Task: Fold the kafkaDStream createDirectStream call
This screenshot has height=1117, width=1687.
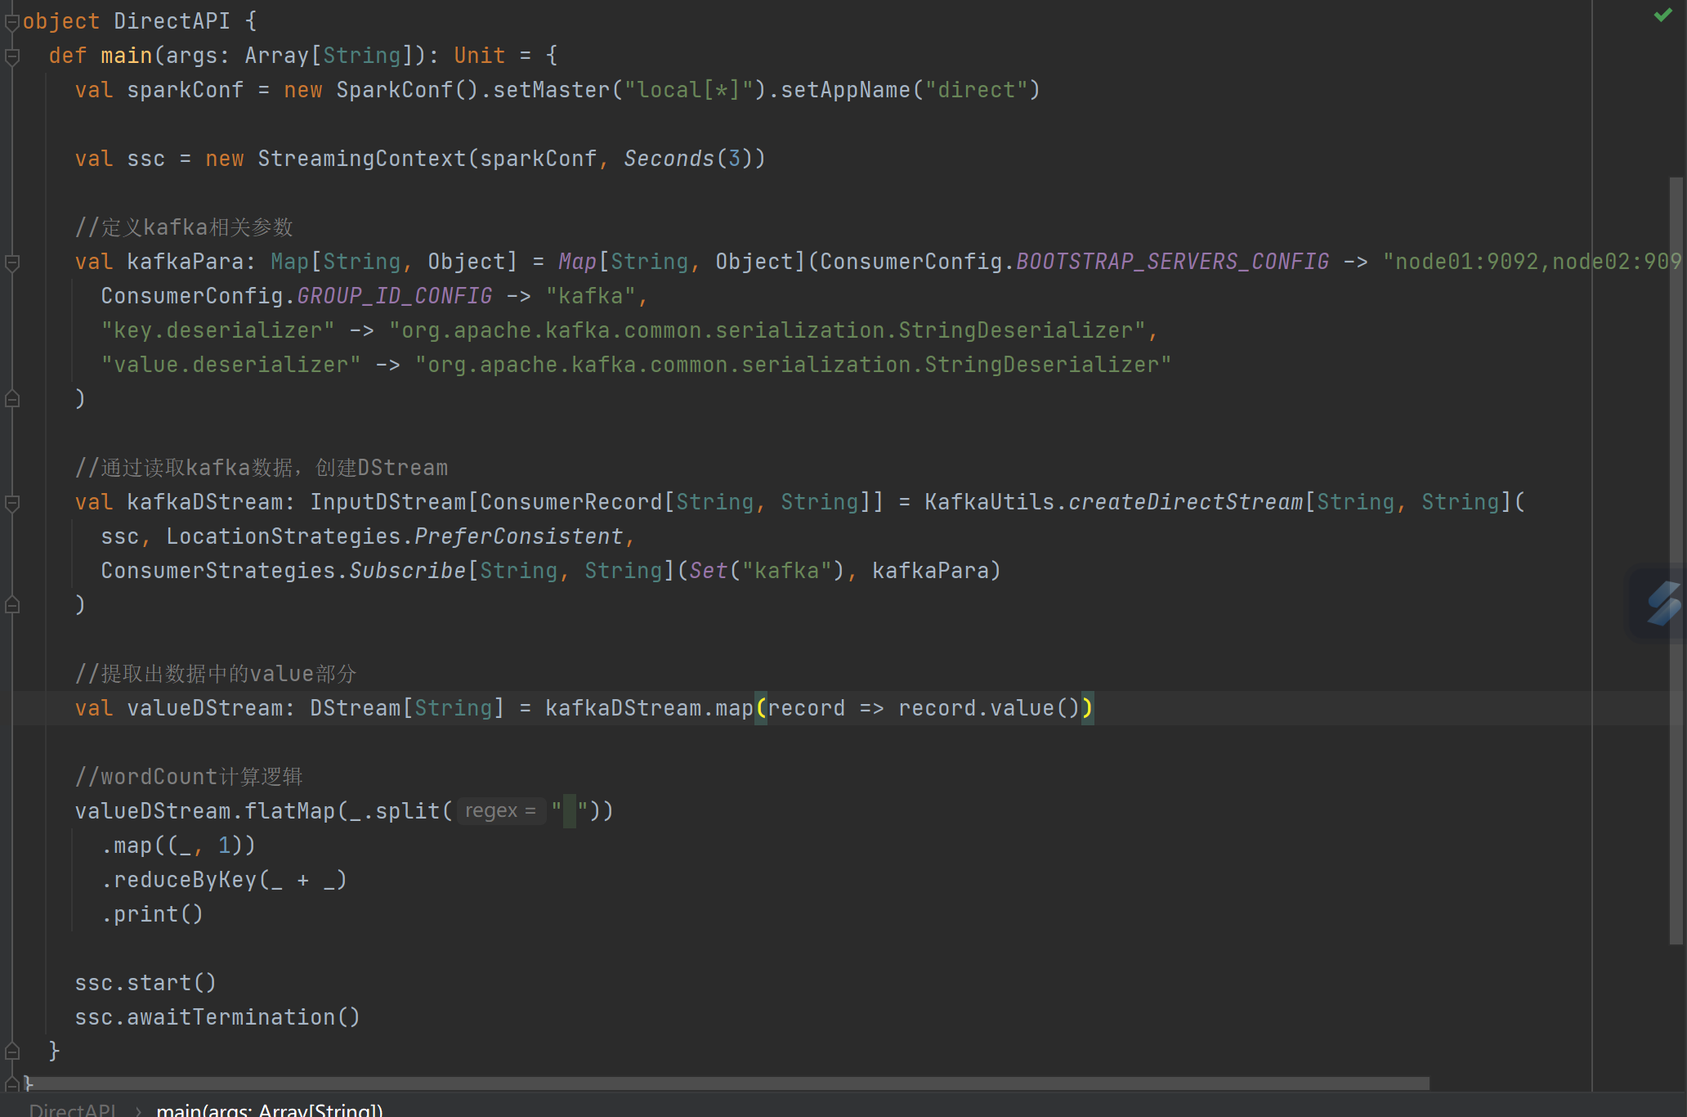Action: (11, 503)
